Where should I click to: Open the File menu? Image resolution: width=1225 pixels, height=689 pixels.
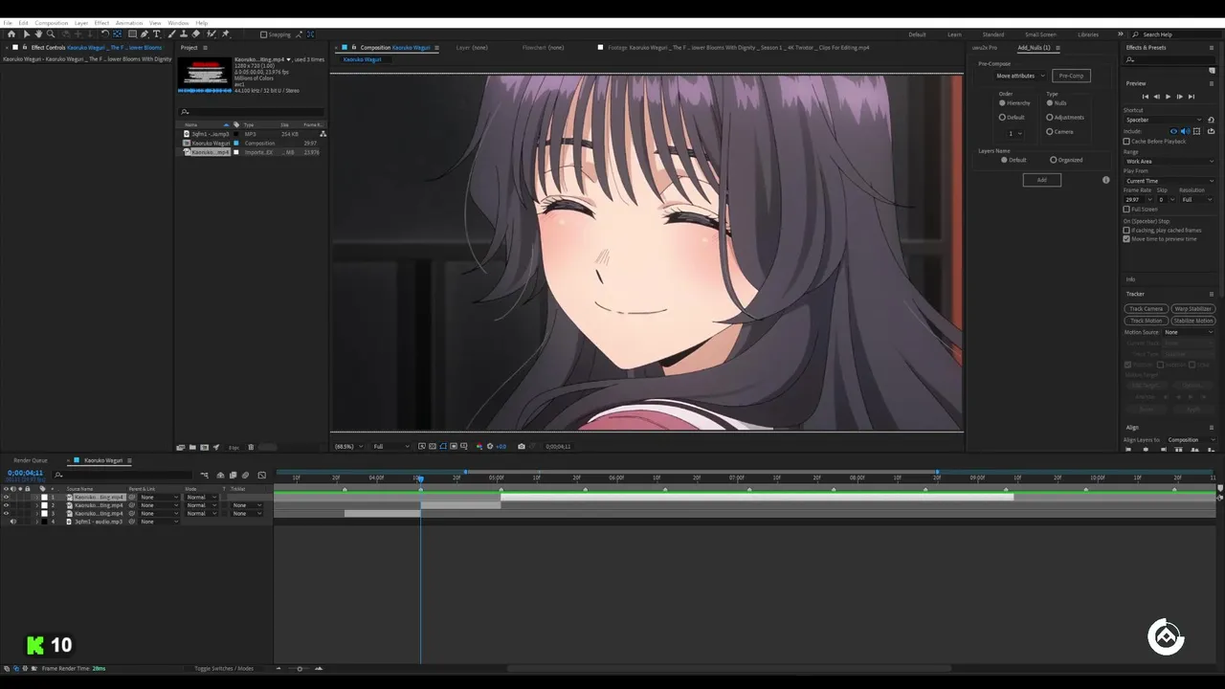[x=8, y=23]
